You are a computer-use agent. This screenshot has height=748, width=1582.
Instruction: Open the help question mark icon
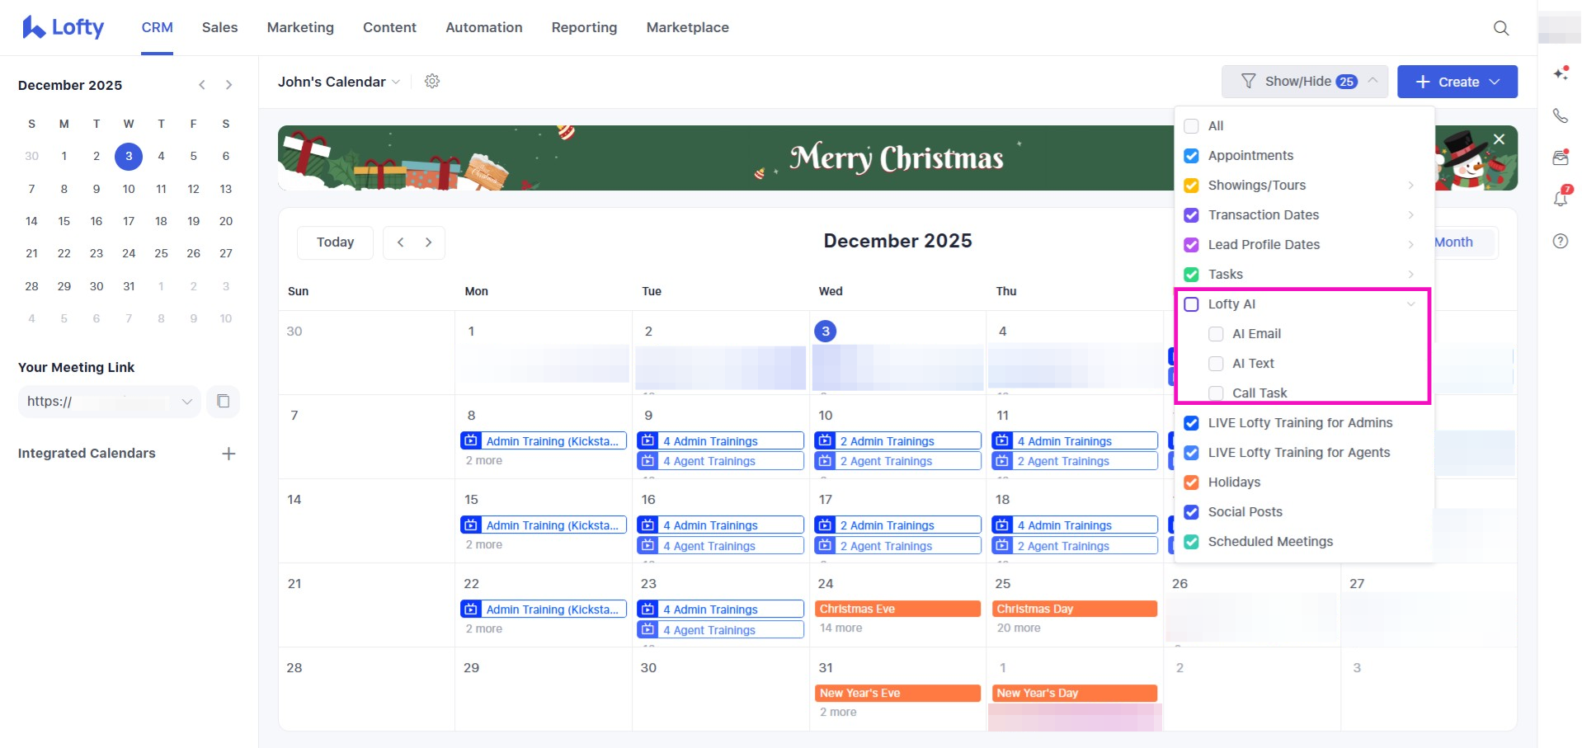pos(1560,242)
